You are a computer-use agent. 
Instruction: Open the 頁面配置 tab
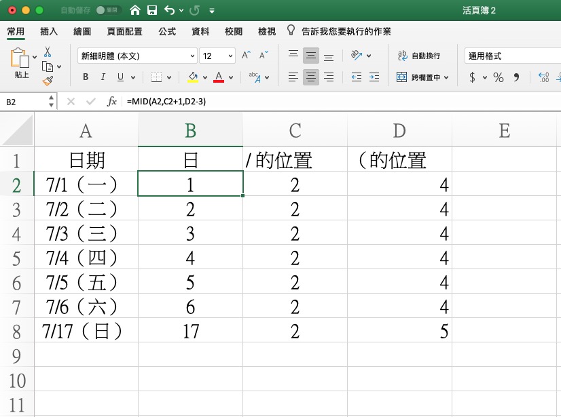click(124, 31)
